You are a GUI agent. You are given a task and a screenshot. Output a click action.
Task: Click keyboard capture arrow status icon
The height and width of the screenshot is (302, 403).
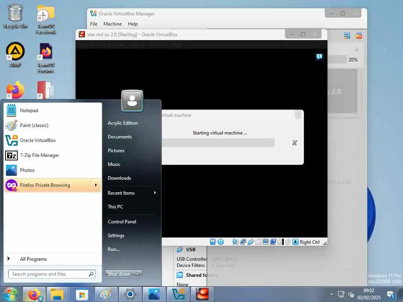(x=295, y=242)
